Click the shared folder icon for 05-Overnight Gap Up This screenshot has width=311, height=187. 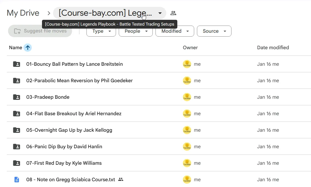(x=17, y=130)
